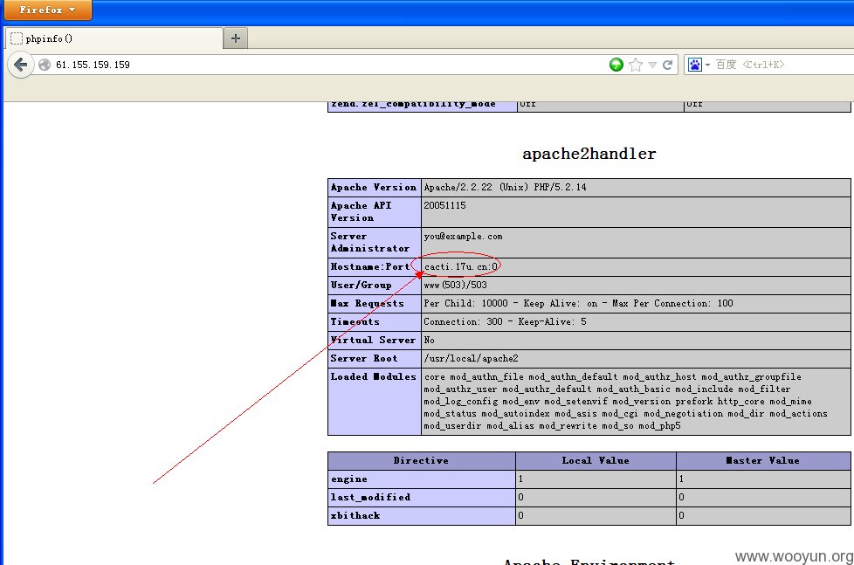Click the green circular arrow icon

click(616, 65)
